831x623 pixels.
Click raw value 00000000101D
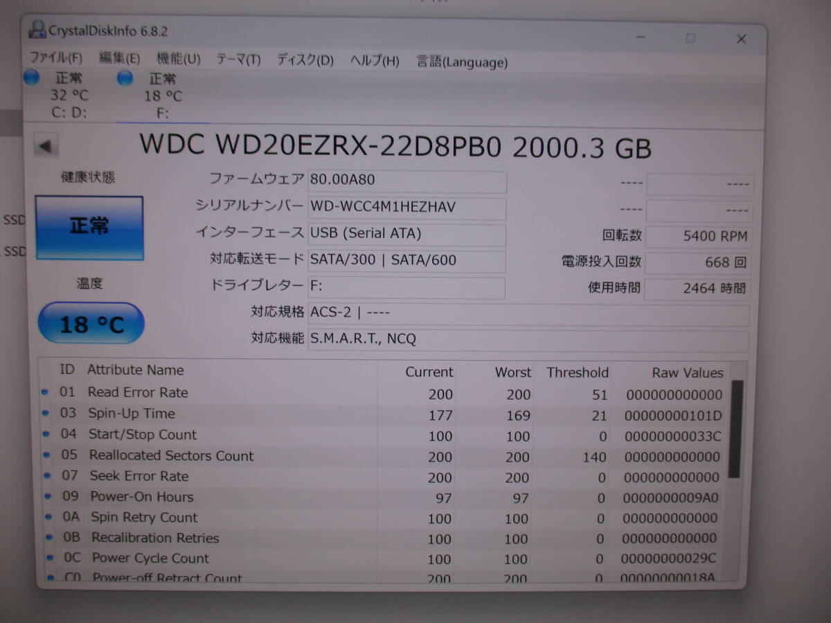pyautogui.click(x=673, y=416)
